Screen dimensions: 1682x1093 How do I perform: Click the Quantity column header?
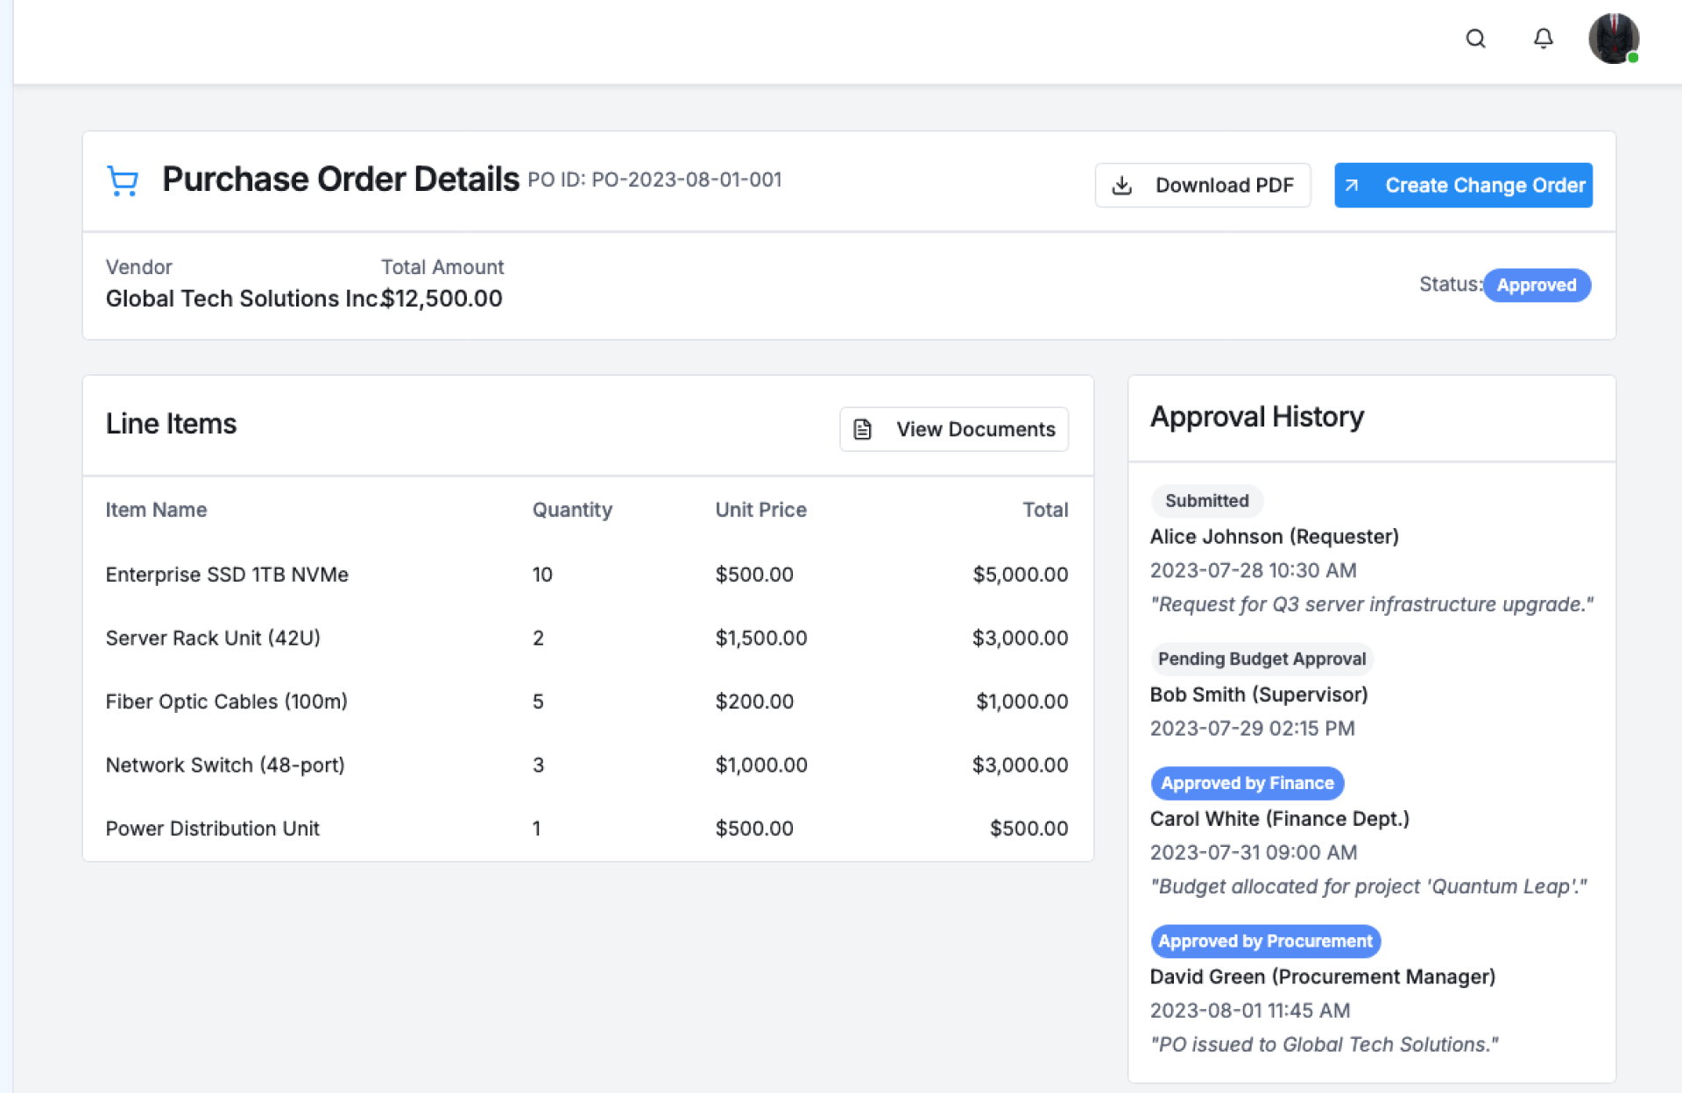572,510
